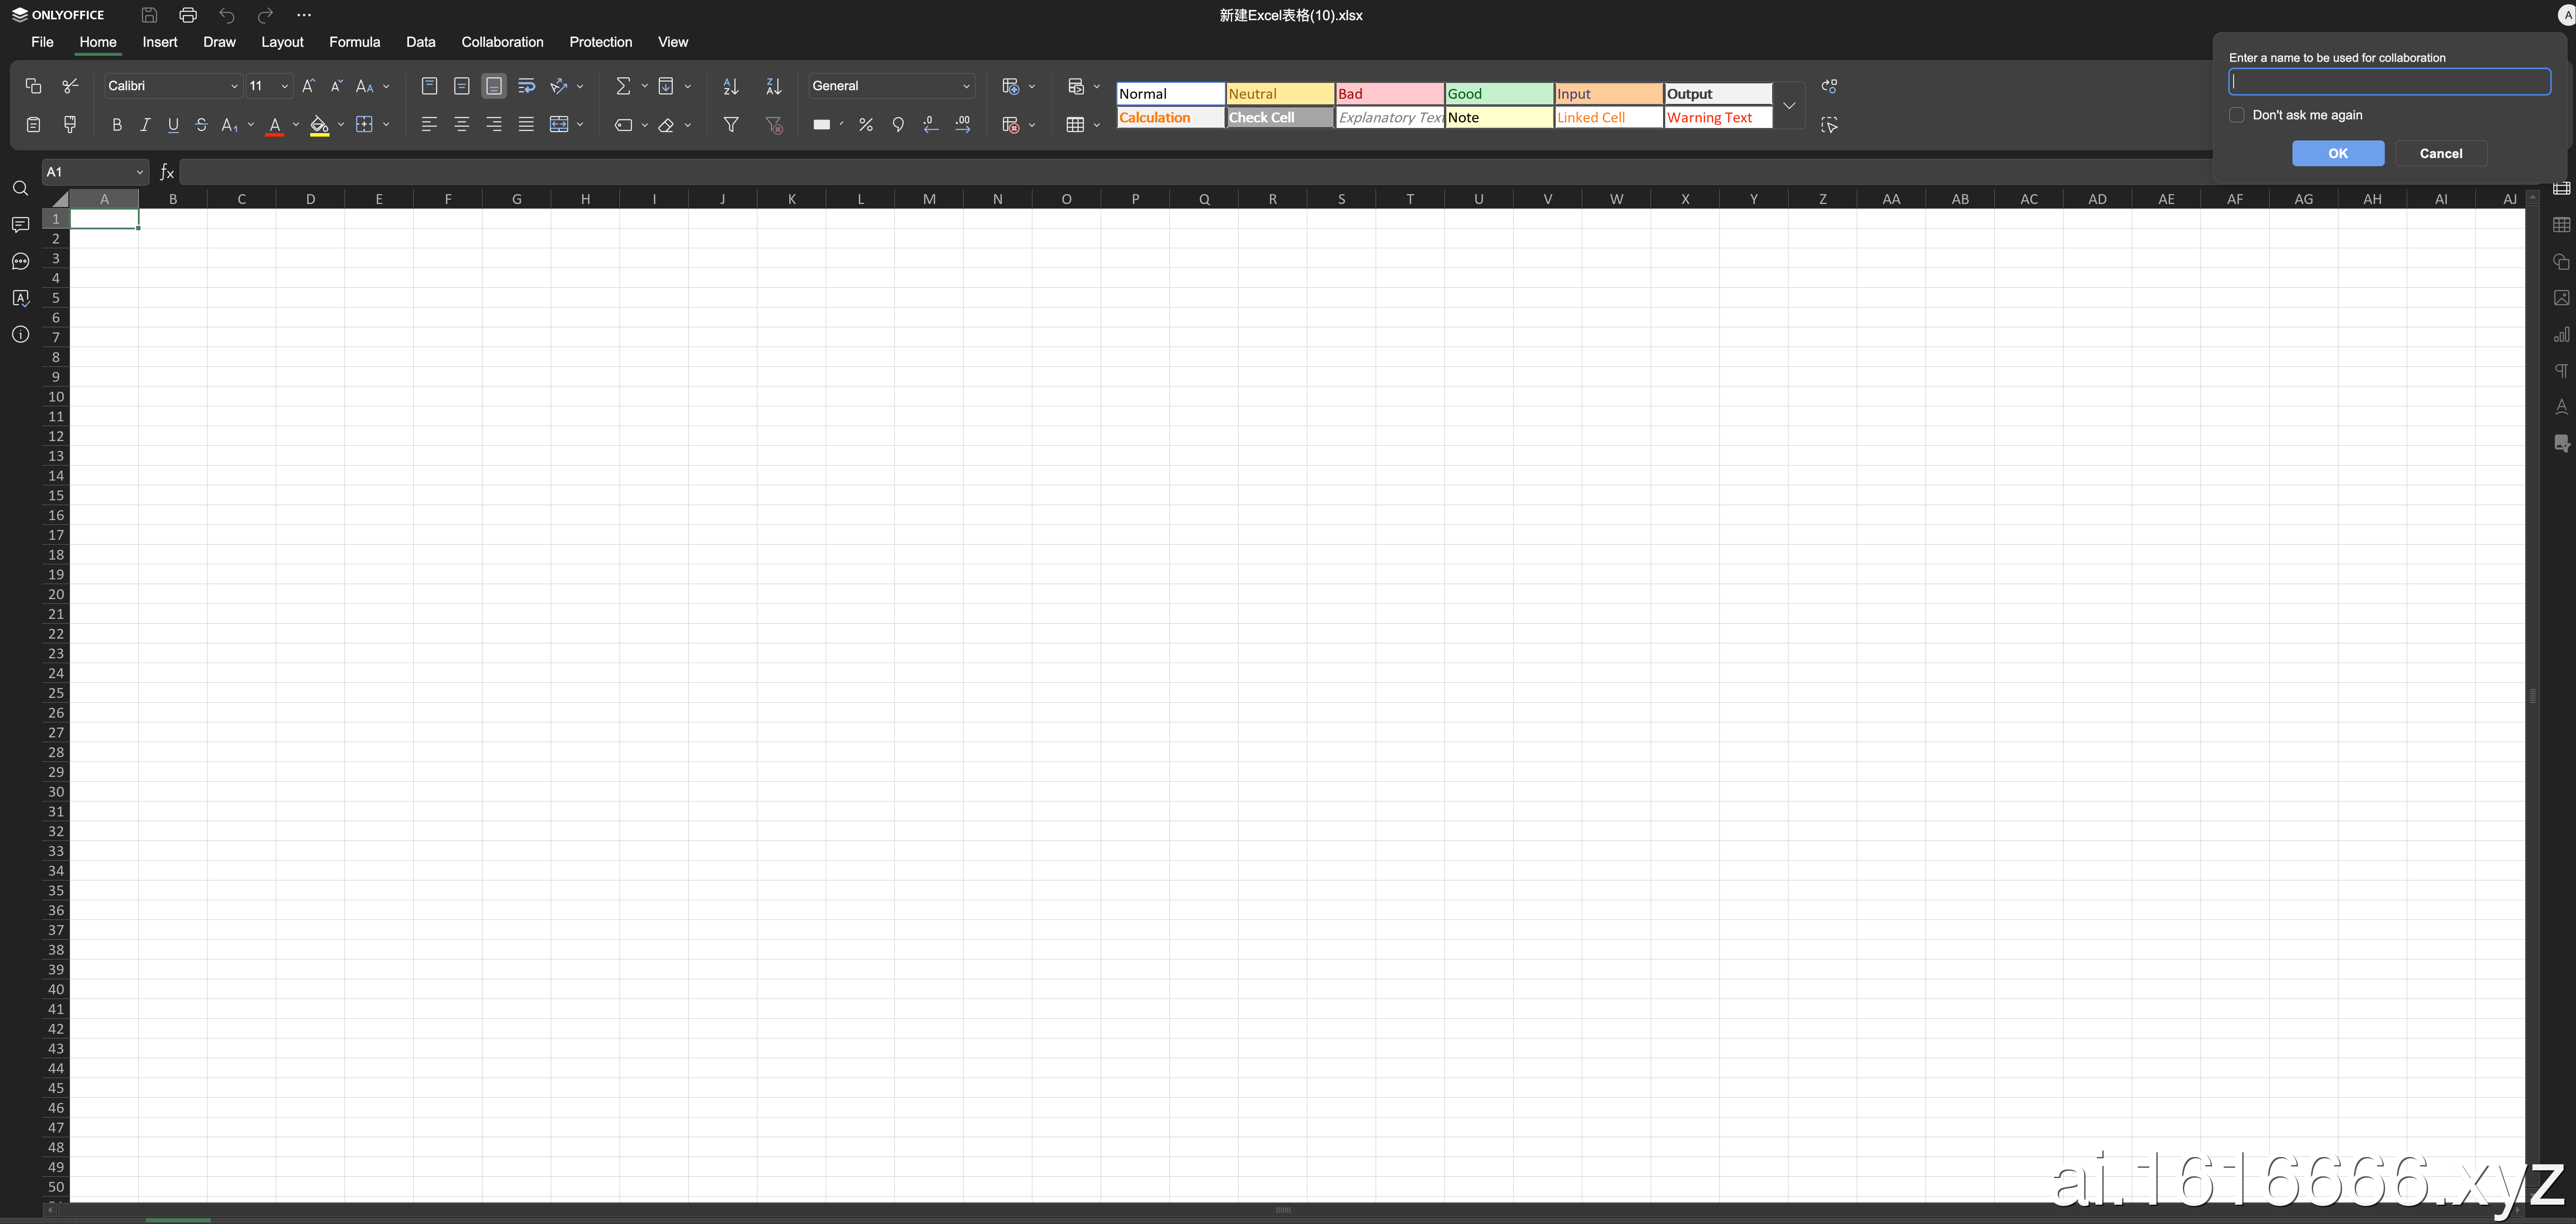The image size is (2576, 1224).
Task: Expand the summation function dropdown arrow
Action: pyautogui.click(x=645, y=86)
